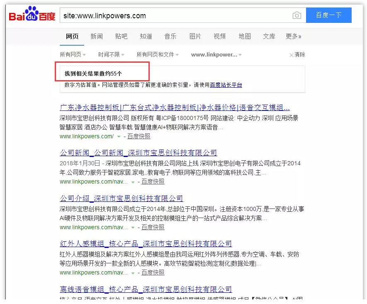Screen dimensions: 367x304
Task: Expand arrow beside 公司新闻 result URL
Action: click(x=133, y=182)
